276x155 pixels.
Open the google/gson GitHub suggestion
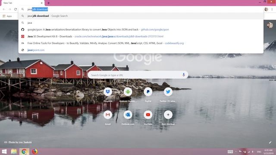[x=141, y=30]
